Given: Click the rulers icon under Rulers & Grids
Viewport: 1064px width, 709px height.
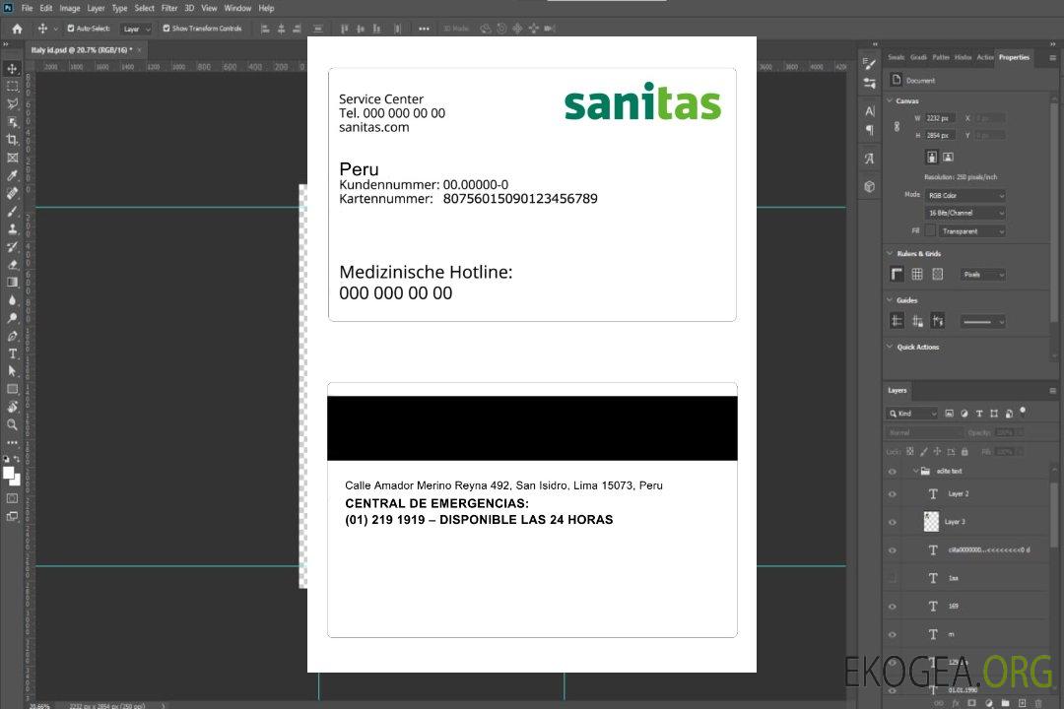Looking at the screenshot, I should pyautogui.click(x=897, y=275).
